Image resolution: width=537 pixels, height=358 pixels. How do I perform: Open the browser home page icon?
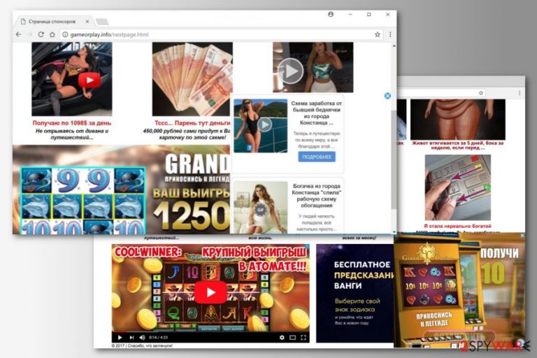pyautogui.click(x=52, y=34)
